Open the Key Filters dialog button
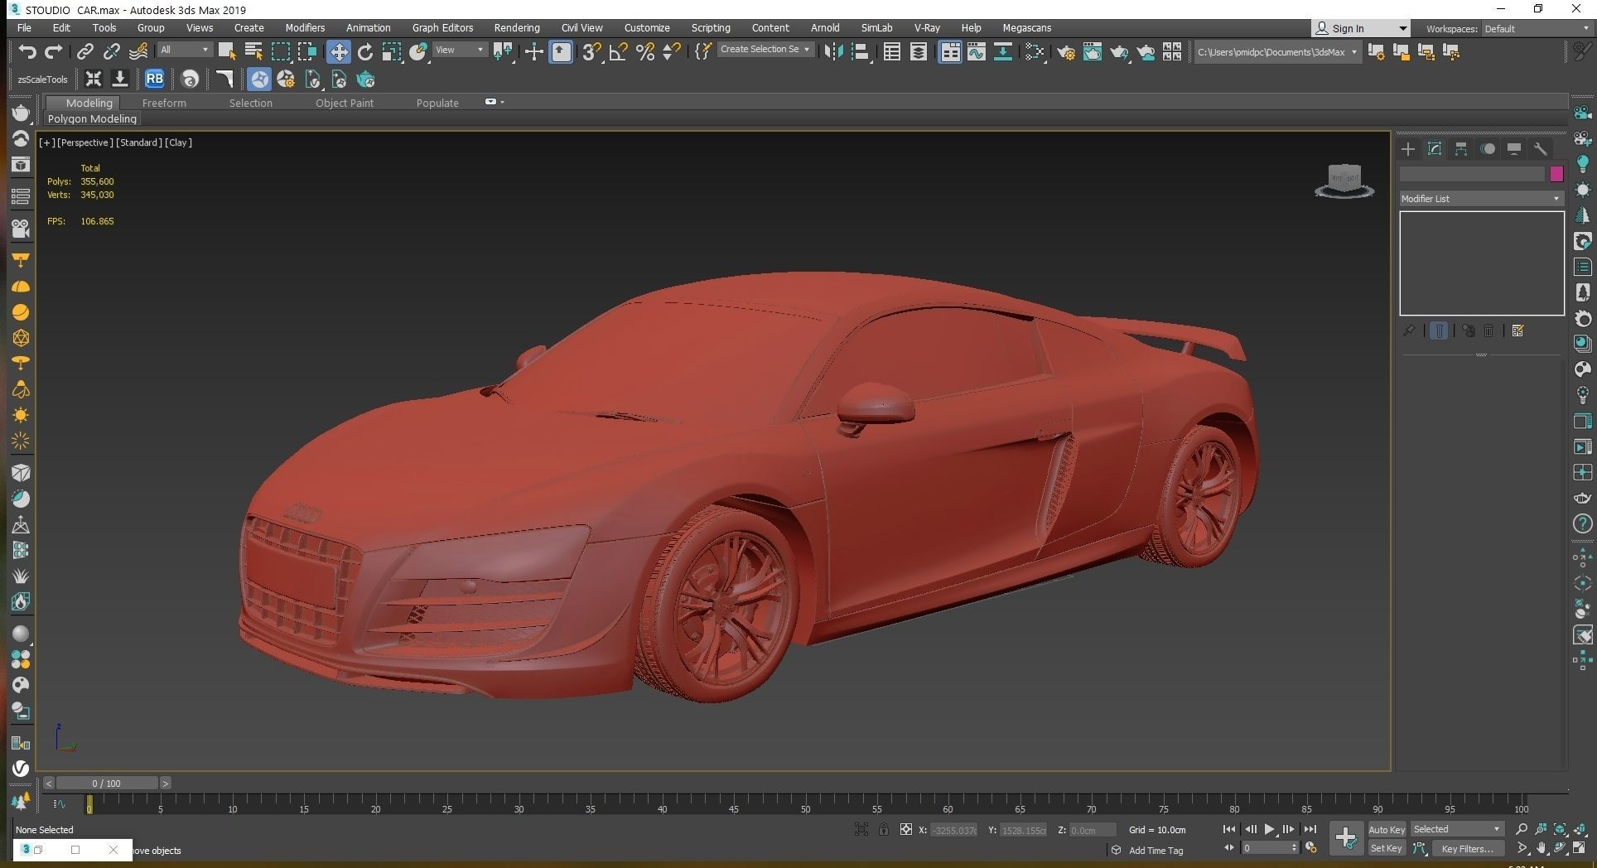 pos(1467,849)
